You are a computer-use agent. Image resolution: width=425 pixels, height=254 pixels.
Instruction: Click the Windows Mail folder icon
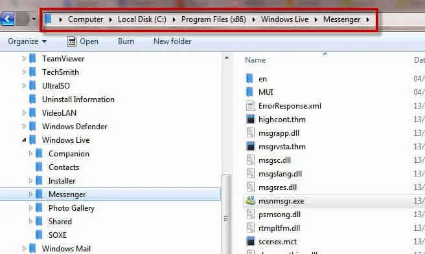[x=33, y=248]
